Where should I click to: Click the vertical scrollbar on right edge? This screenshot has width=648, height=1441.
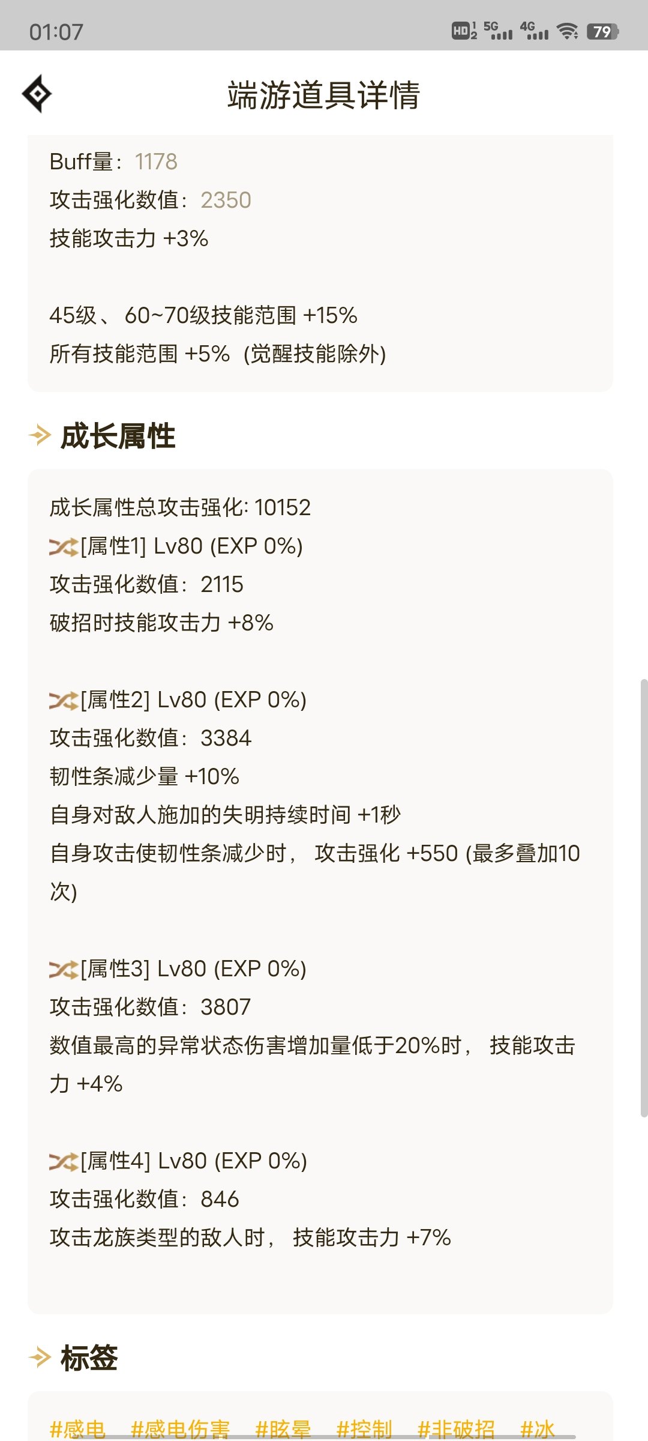point(644,898)
